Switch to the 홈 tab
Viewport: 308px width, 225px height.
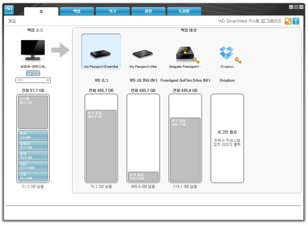click(x=41, y=11)
